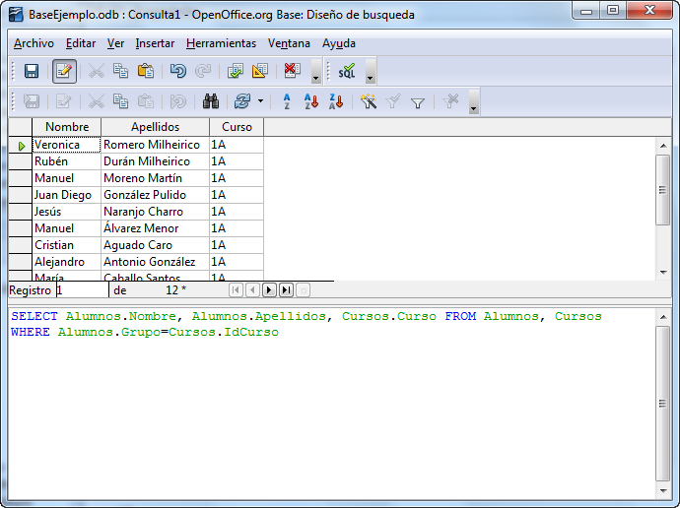The image size is (680, 508).
Task: Click results grid scrollbar down arrow
Action: [x=663, y=273]
